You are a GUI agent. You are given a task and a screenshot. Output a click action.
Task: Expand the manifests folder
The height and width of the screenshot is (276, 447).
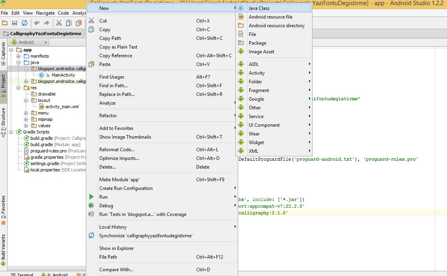[x=18, y=56]
